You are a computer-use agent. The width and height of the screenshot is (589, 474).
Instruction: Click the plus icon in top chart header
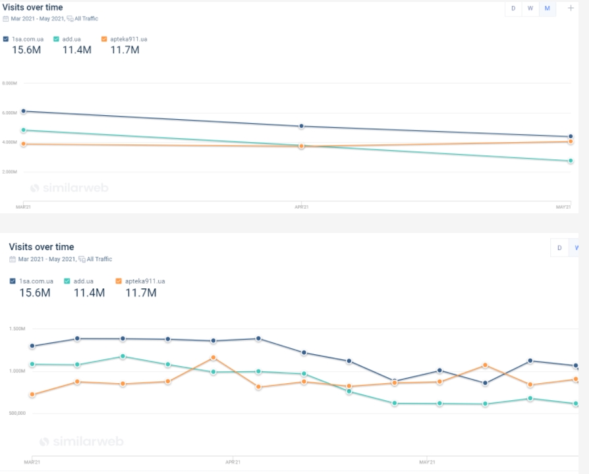(571, 9)
